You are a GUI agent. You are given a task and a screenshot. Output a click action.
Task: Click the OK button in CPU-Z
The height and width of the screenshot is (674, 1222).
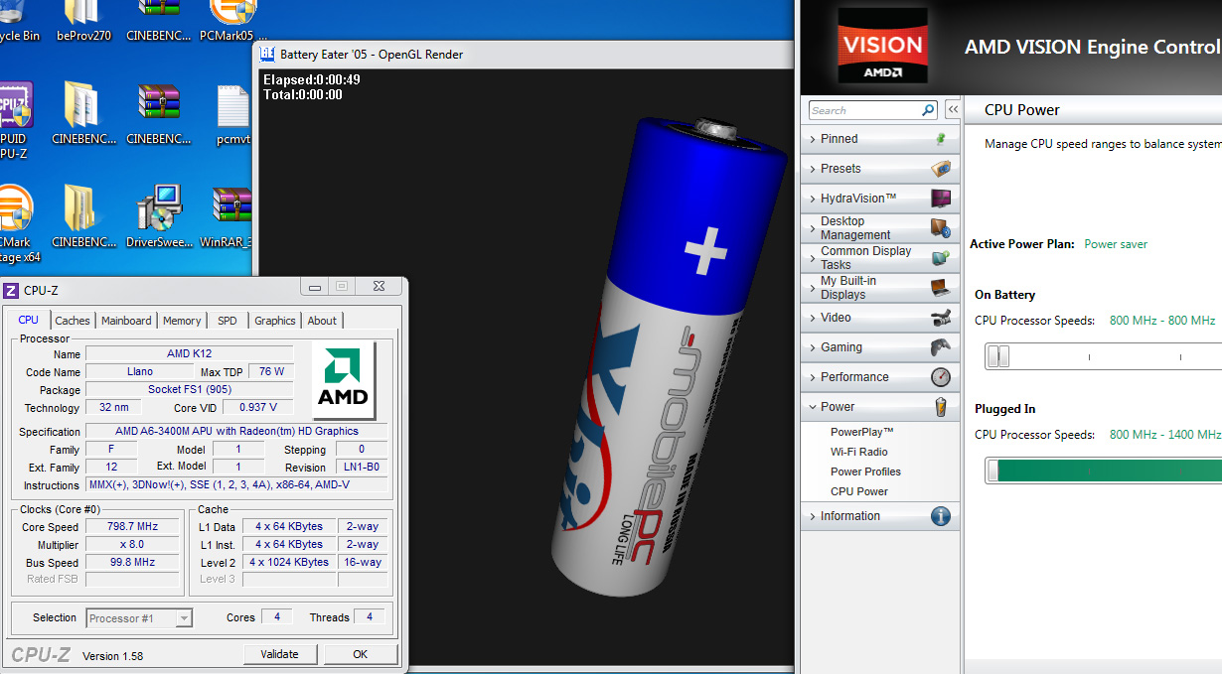coord(361,654)
